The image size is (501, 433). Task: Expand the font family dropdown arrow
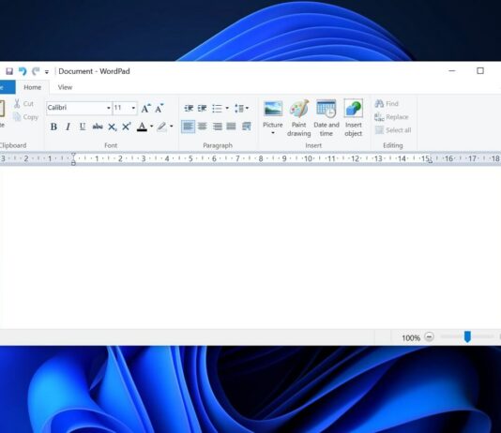pyautogui.click(x=109, y=108)
